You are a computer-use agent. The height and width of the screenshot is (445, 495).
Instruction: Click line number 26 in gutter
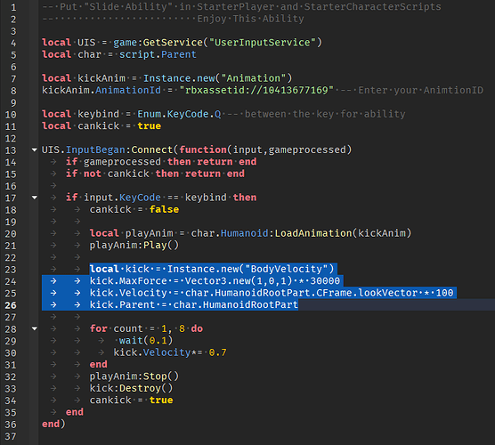11,305
